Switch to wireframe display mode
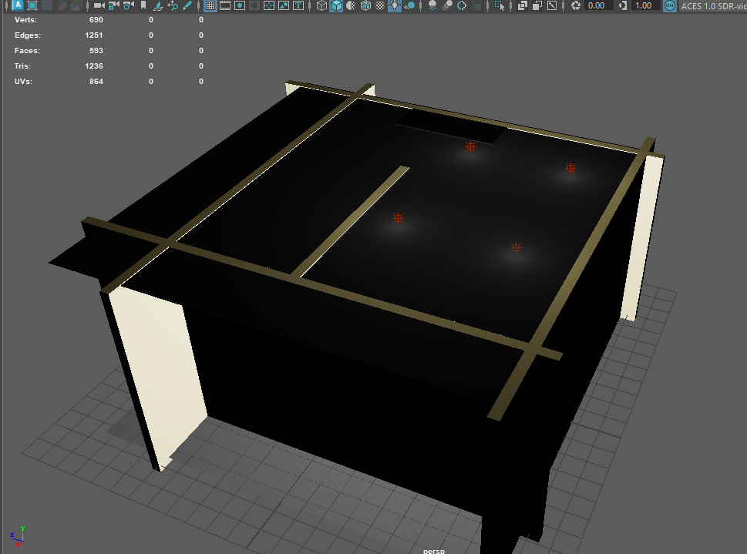 point(322,5)
